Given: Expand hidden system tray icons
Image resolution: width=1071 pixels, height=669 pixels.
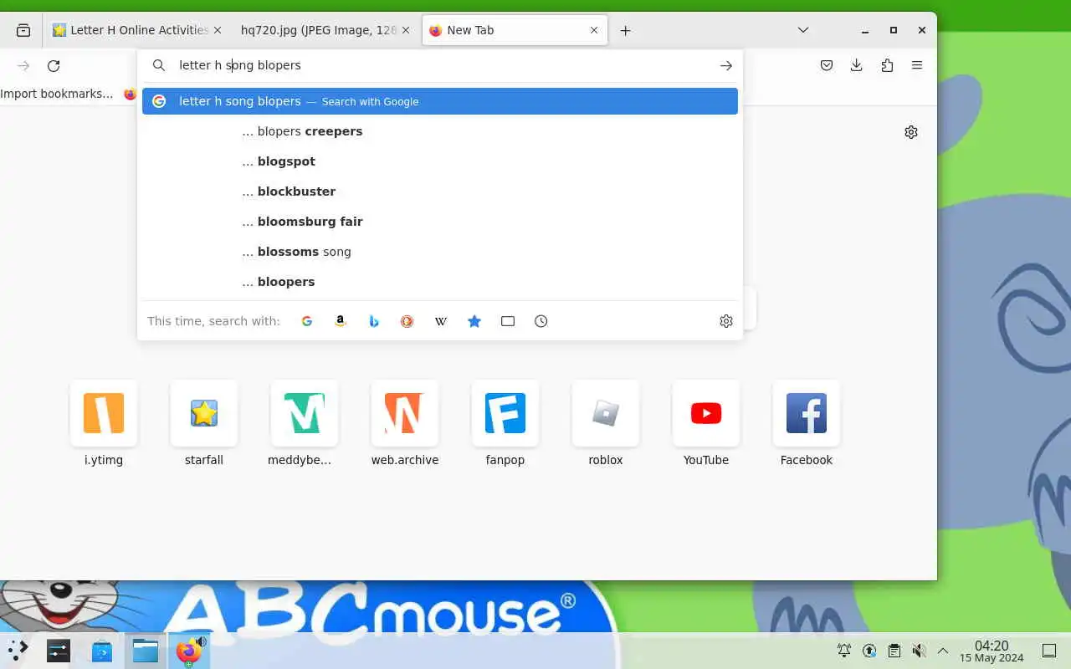Looking at the screenshot, I should pos(943,651).
